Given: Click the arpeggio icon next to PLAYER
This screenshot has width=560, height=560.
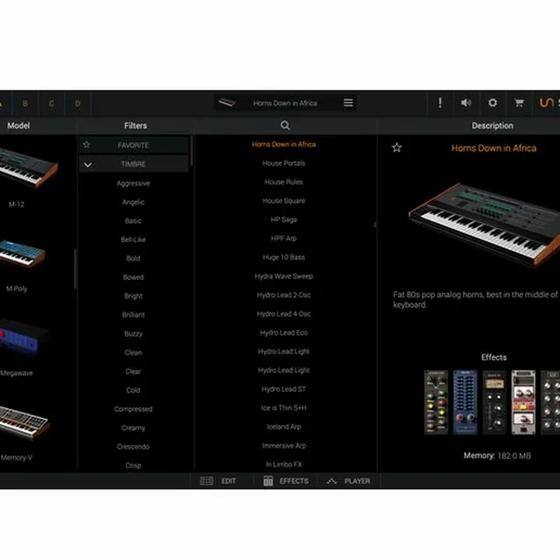Looking at the screenshot, I should point(331,481).
